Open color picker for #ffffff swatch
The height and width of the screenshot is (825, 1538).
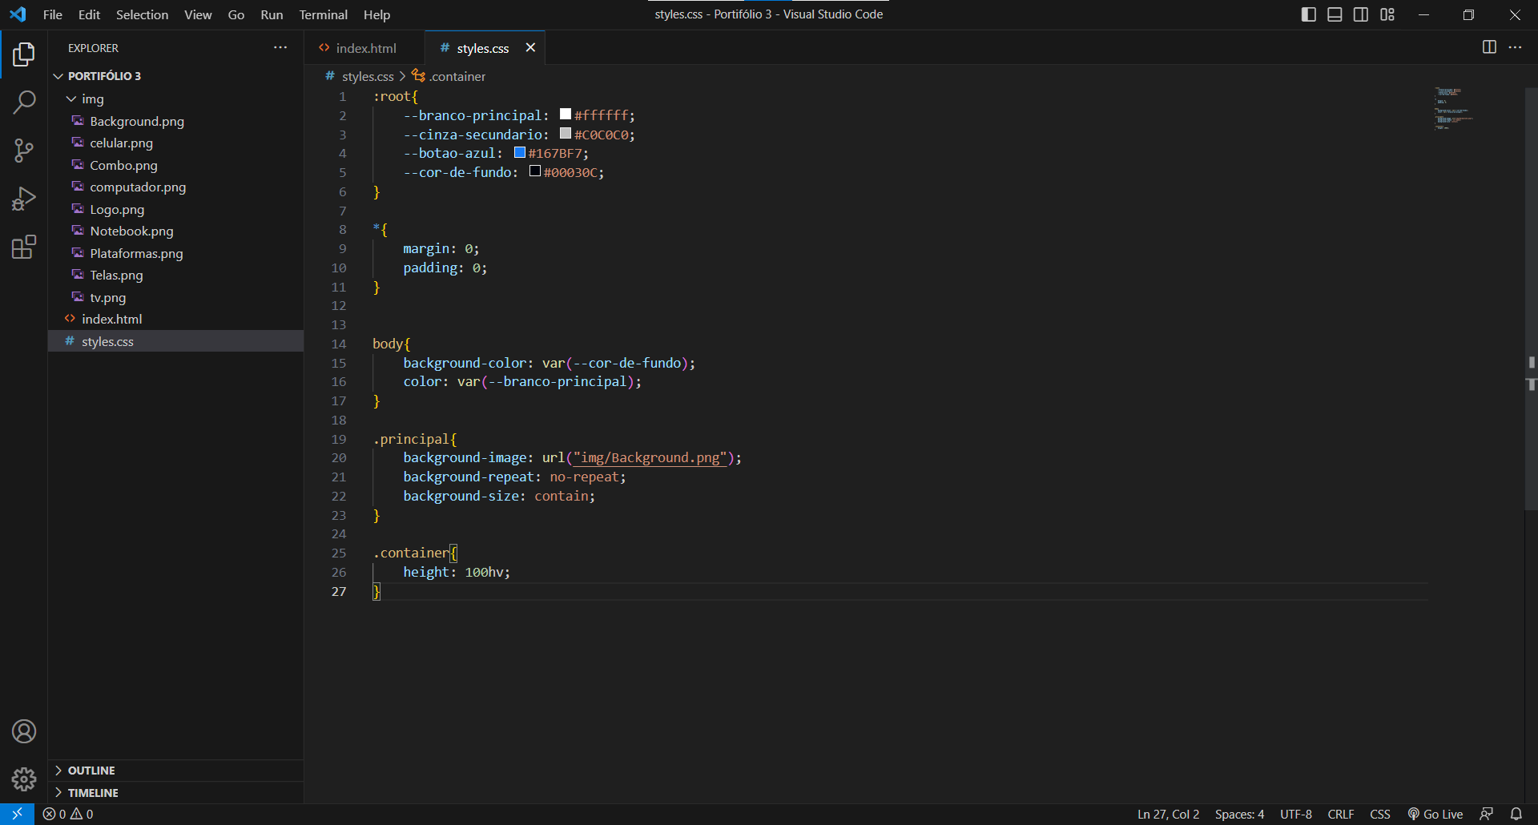[566, 115]
